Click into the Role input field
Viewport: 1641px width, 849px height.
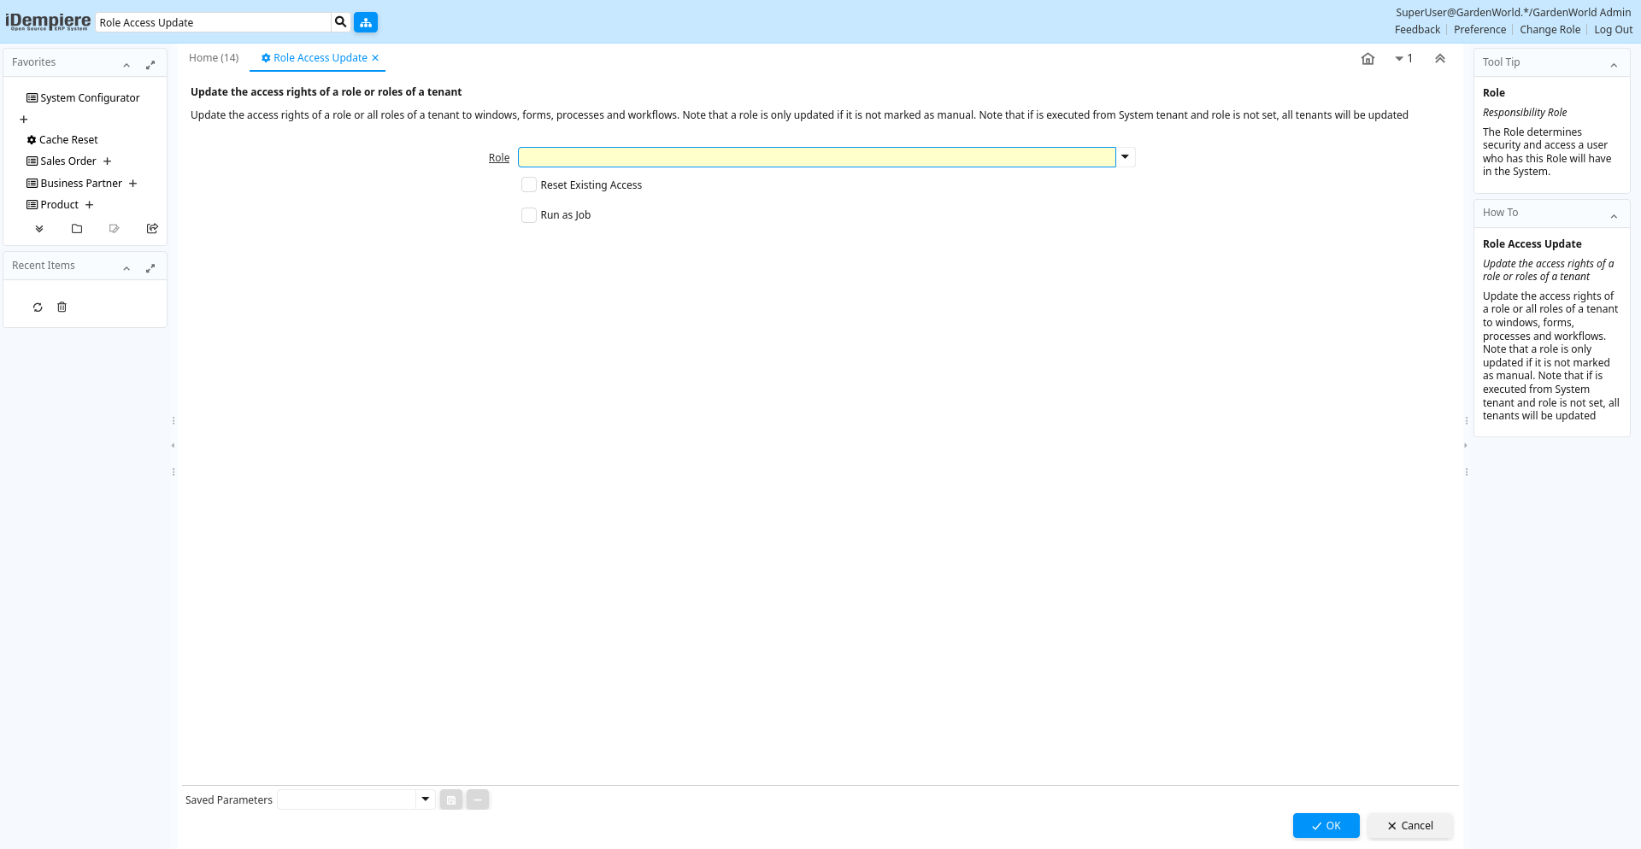click(816, 157)
